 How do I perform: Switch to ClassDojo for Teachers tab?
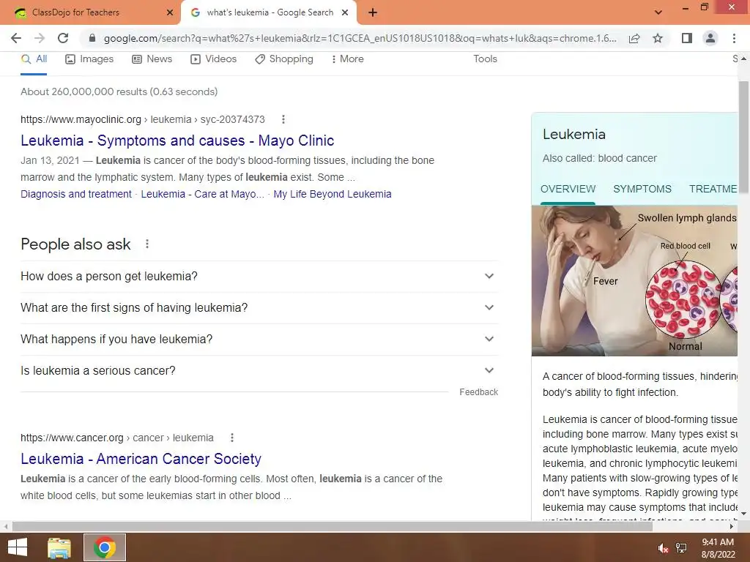(91, 12)
